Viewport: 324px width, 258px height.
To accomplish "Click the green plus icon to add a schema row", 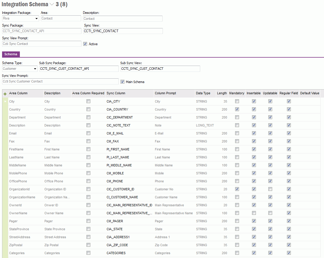I will 5,93.
